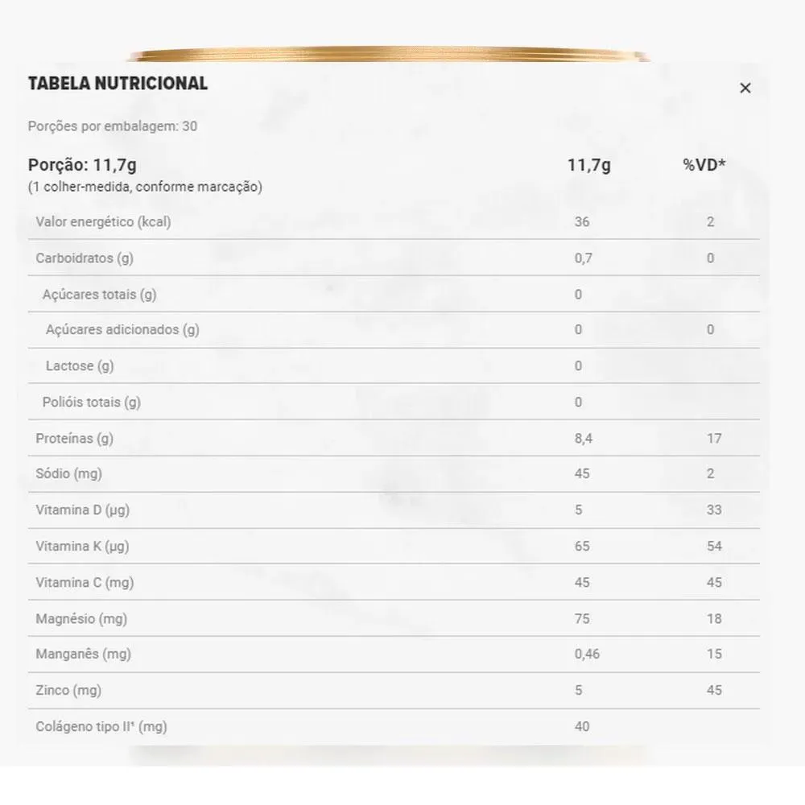This screenshot has width=805, height=805.
Task: Click the Magnésio (mg) row label
Action: [81, 618]
